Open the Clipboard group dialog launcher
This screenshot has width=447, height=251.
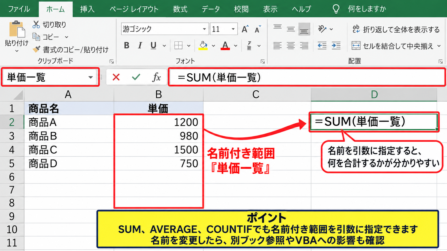(x=111, y=62)
